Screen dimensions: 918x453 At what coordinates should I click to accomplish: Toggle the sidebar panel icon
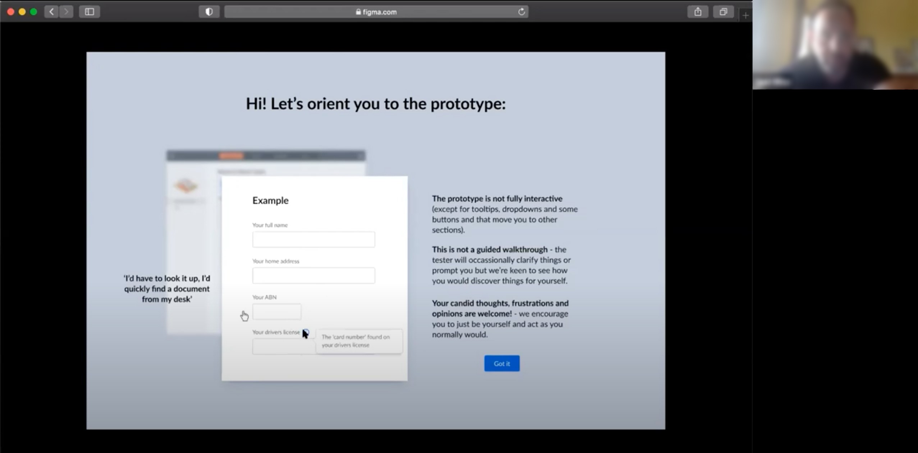pyautogui.click(x=89, y=12)
